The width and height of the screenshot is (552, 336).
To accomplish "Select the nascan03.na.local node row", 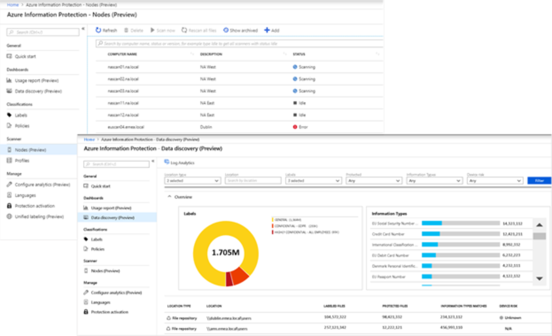I will point(239,91).
